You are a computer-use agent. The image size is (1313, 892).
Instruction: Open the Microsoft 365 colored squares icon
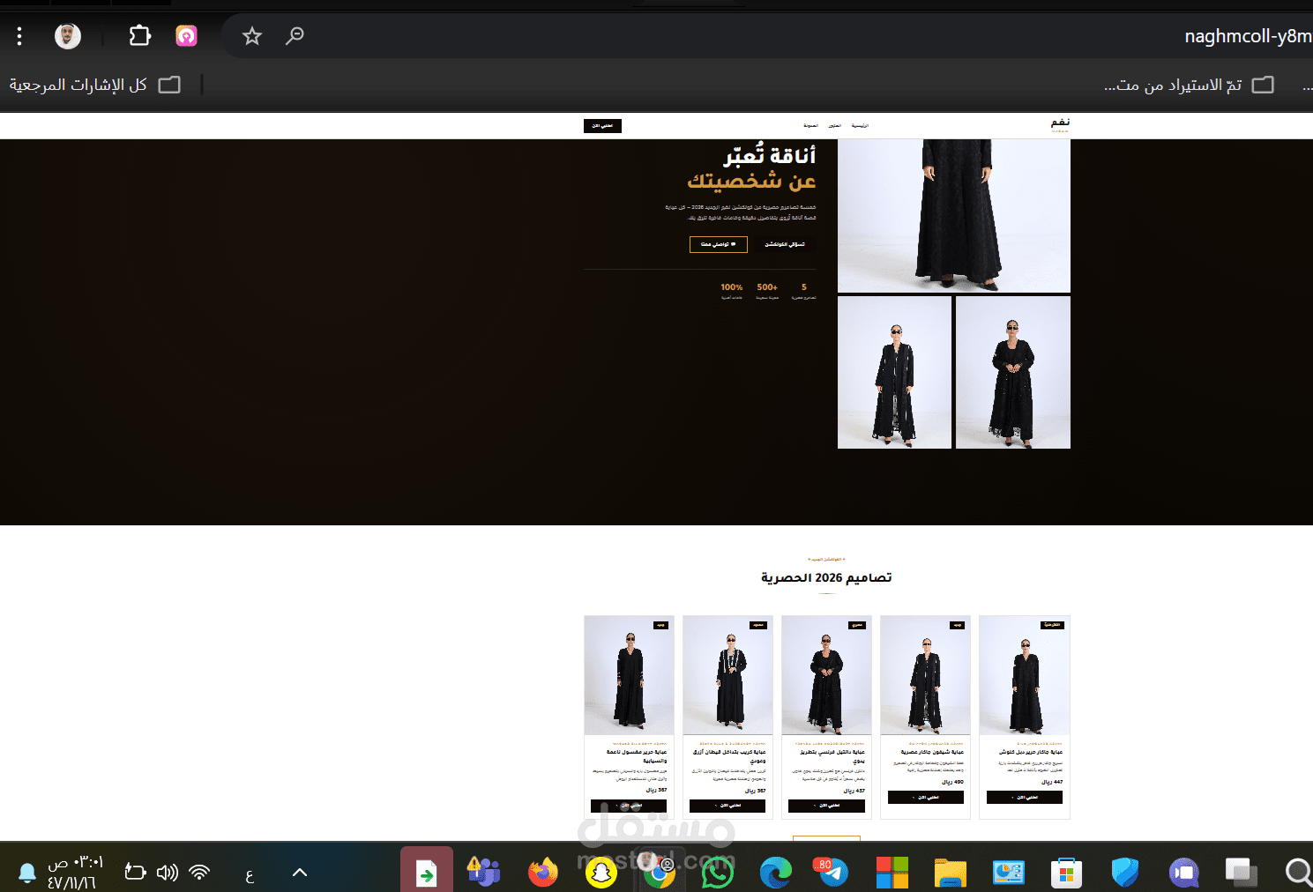(892, 873)
